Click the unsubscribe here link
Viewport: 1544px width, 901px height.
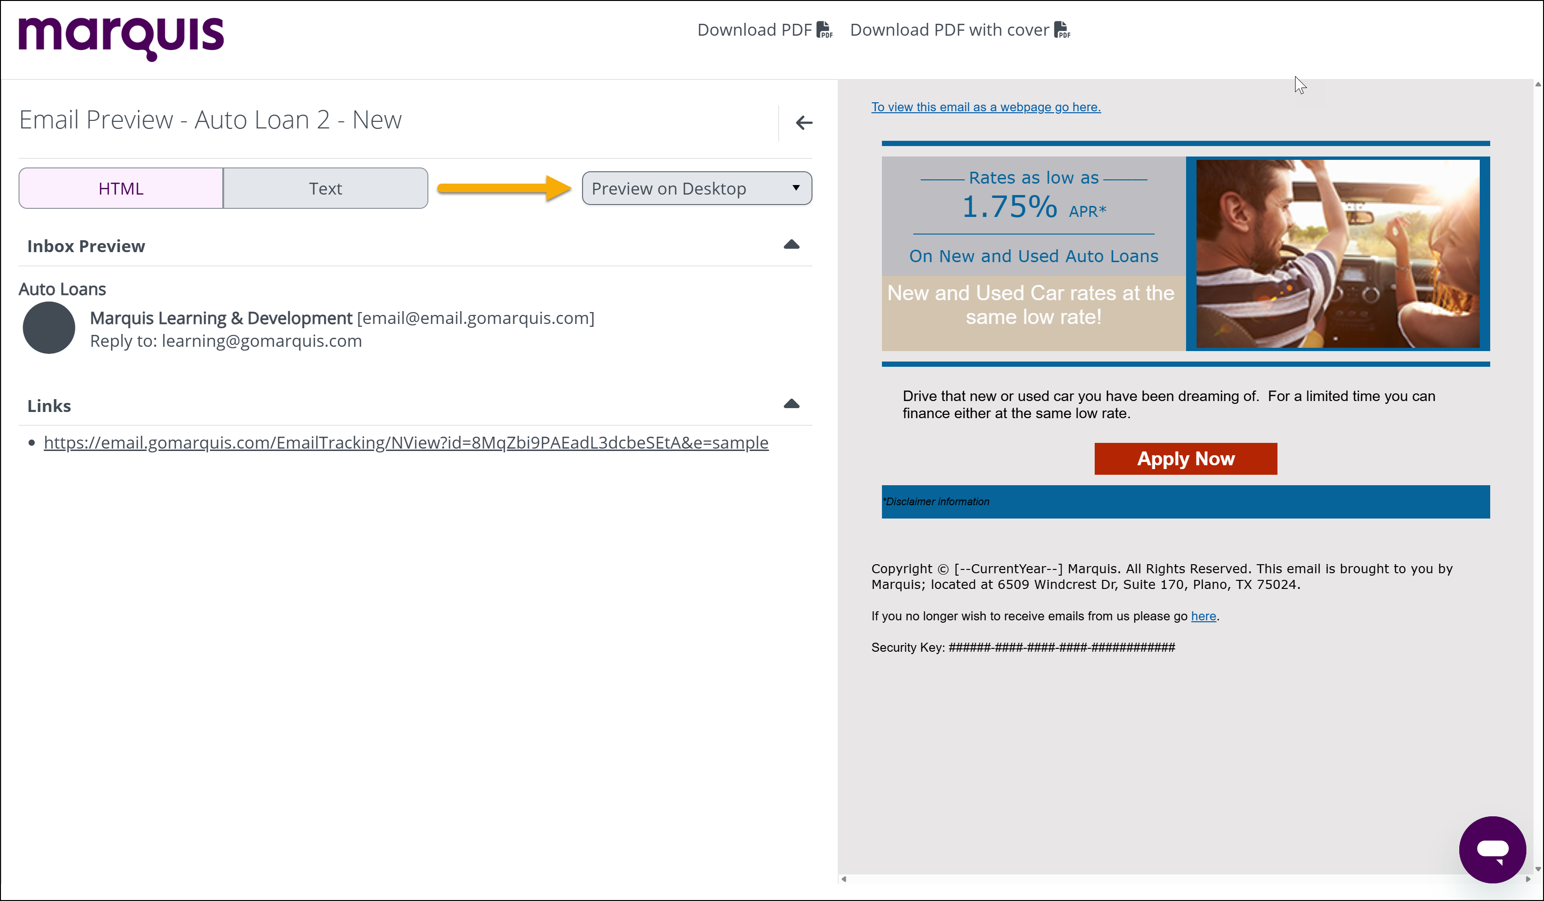(x=1203, y=616)
